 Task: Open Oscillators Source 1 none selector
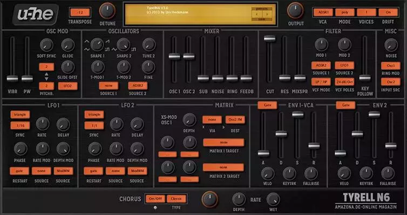[x=108, y=86]
